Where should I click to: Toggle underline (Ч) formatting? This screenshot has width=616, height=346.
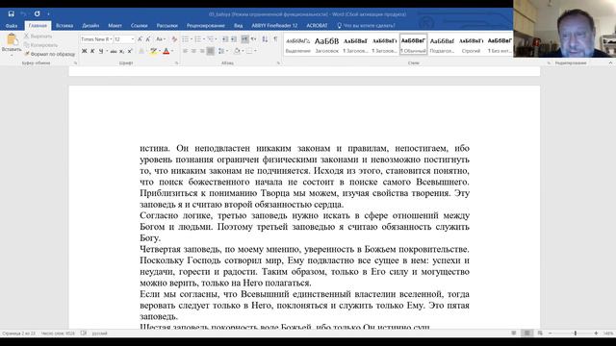tap(101, 51)
